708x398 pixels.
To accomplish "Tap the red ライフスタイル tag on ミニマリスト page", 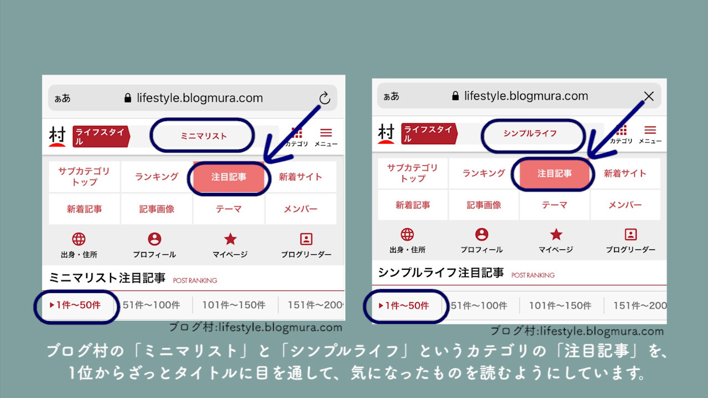I will coord(101,137).
